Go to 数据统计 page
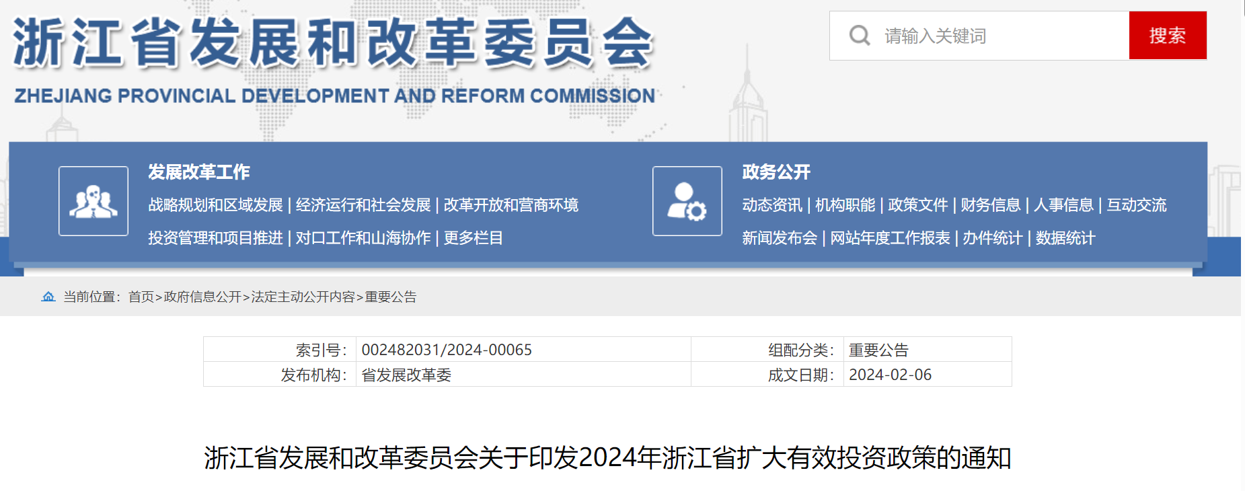This screenshot has width=1245, height=491. pyautogui.click(x=1065, y=238)
